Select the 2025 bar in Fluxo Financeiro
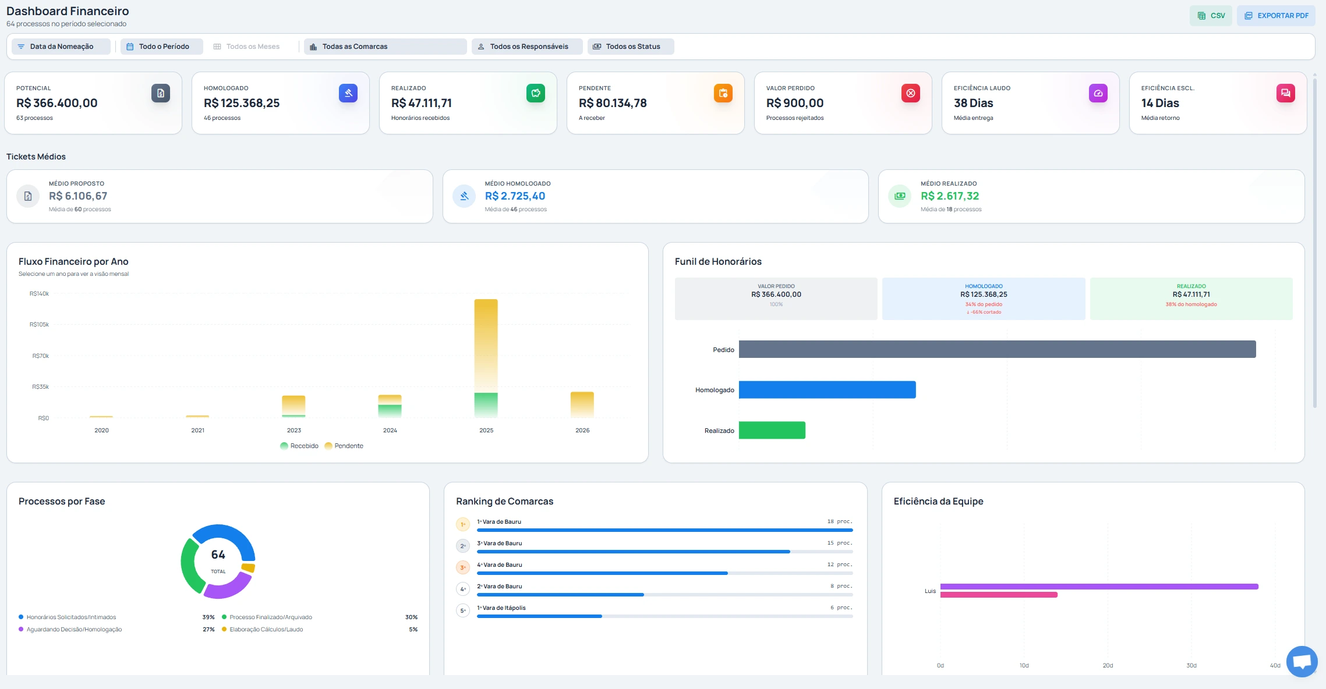 pos(486,358)
